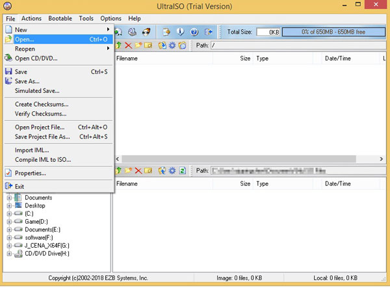Expand the CD/DVD Drive(H:) node
This screenshot has width=390, height=288.
[x=9, y=254]
